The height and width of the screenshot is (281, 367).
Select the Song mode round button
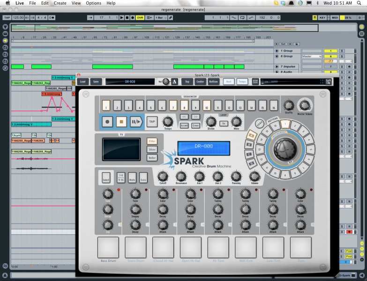pyautogui.click(x=260, y=123)
